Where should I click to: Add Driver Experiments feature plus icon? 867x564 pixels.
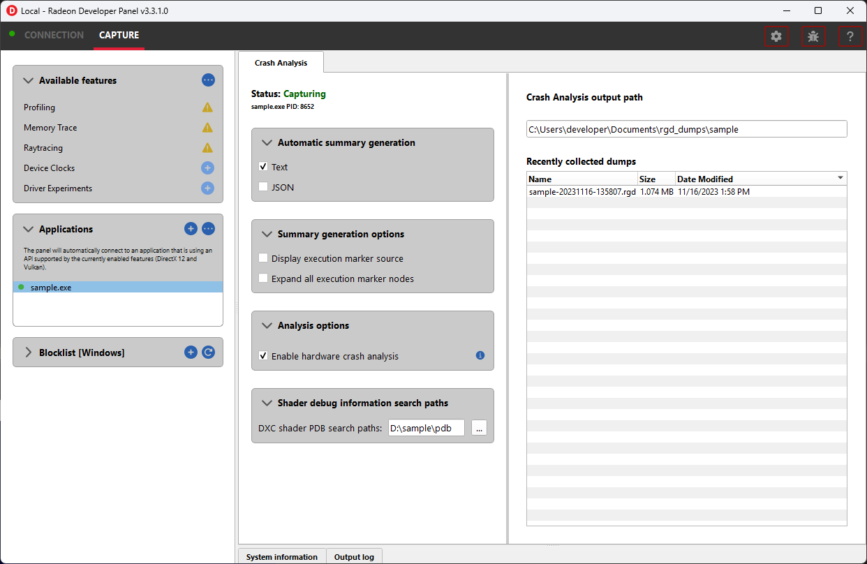(x=207, y=188)
